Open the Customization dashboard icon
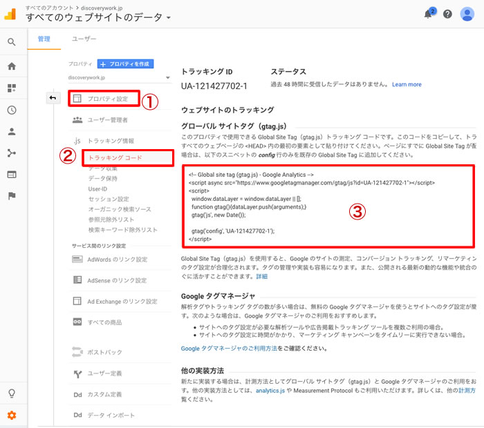Screen dimensions: 484x428 click(12, 88)
